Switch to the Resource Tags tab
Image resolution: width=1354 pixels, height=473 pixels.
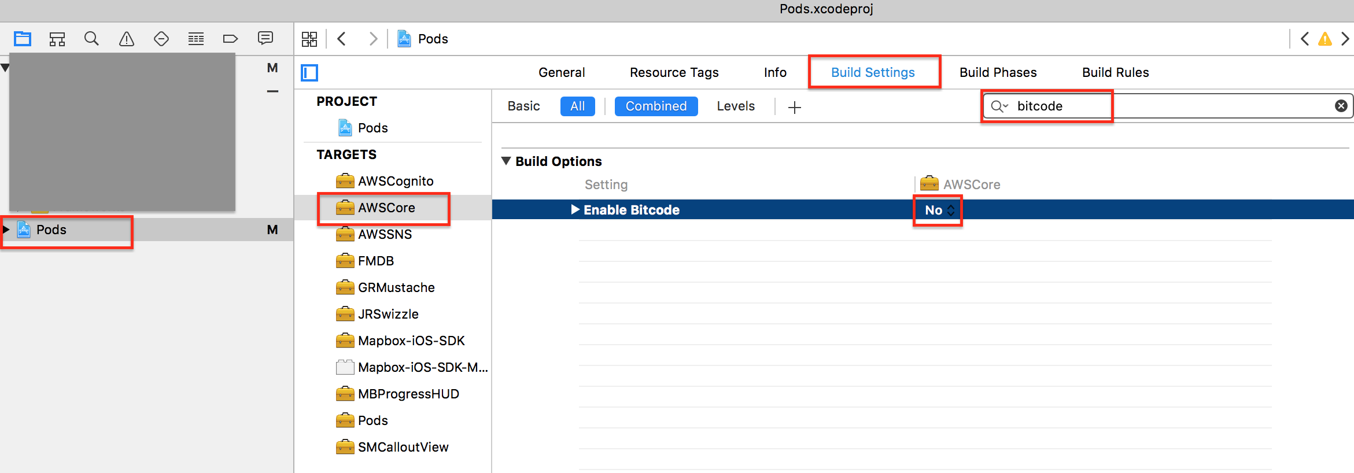point(674,72)
